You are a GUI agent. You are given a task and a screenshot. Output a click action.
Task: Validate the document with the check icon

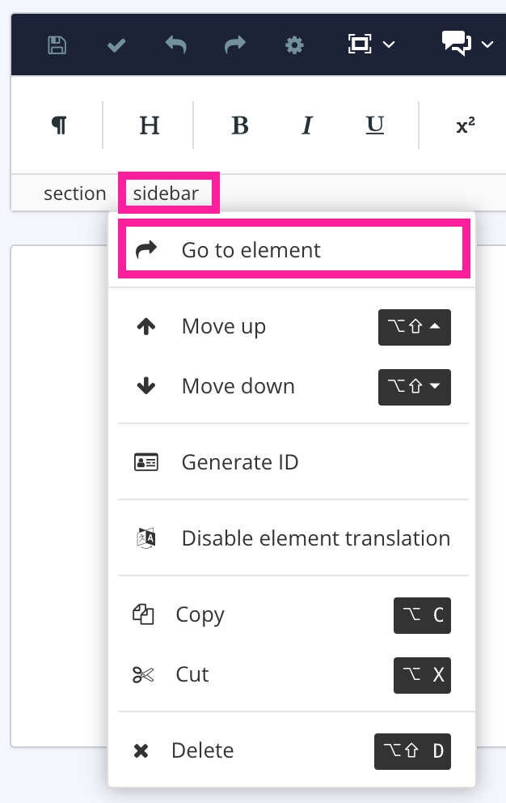click(x=116, y=45)
